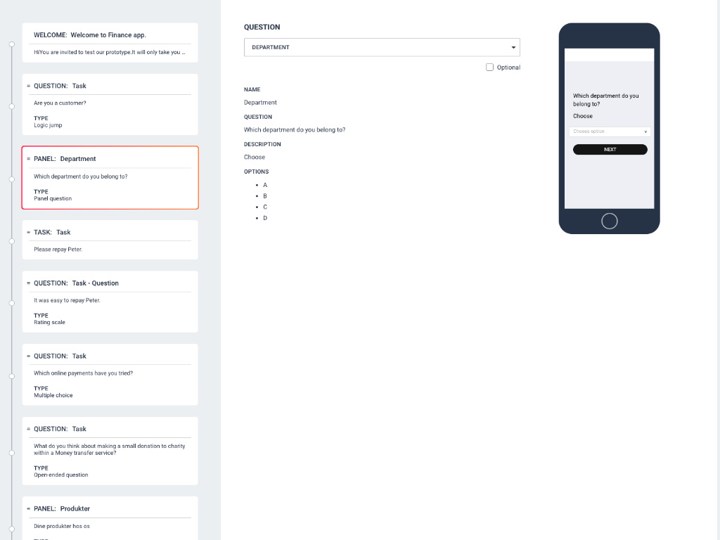Click option 'A' in the Options list
The image size is (720, 540).
pyautogui.click(x=265, y=185)
